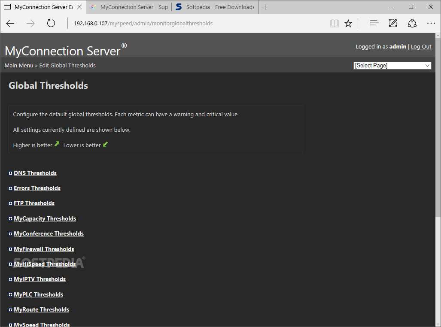This screenshot has width=441, height=327.
Task: Click the Log Out link
Action: click(x=421, y=47)
